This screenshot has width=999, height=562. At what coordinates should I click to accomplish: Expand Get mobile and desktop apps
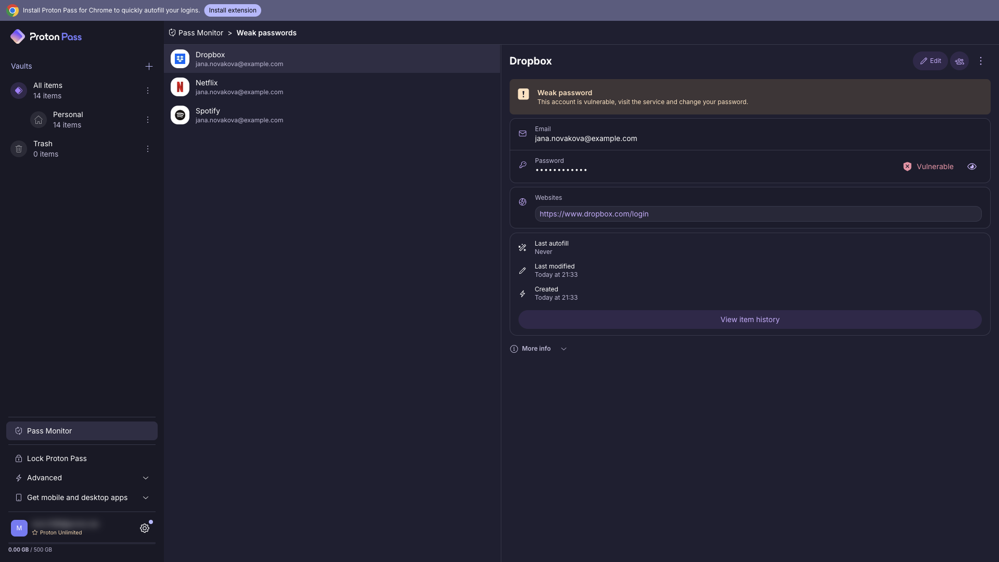(82, 497)
